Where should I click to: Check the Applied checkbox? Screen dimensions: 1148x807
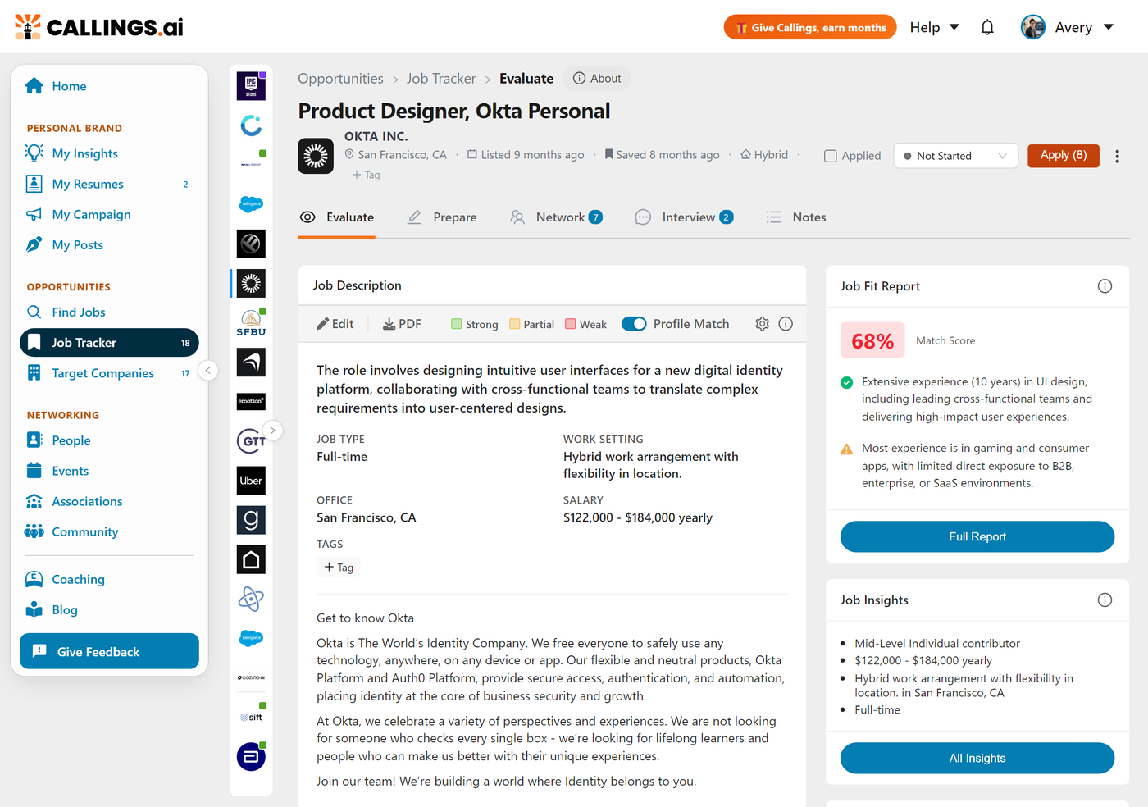tap(831, 156)
